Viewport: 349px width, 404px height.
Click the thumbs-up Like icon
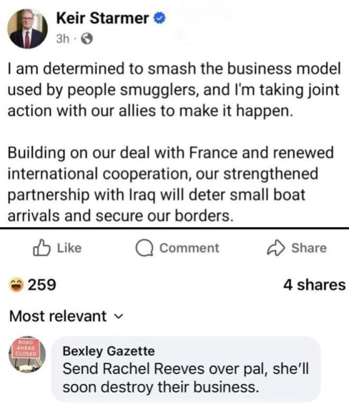coord(41,248)
